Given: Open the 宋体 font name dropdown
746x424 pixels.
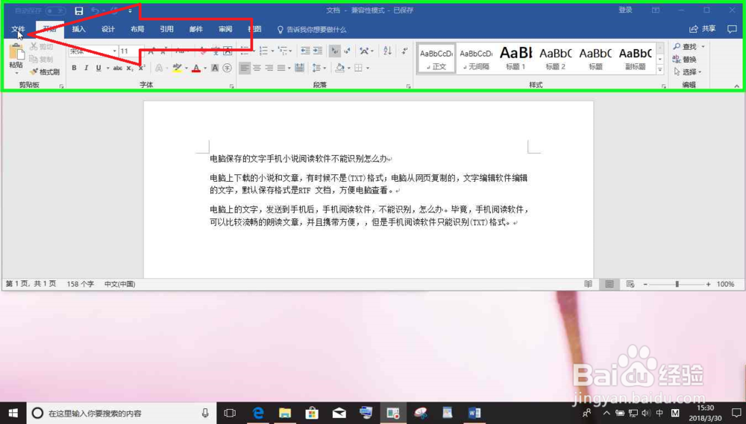Looking at the screenshot, I should click(115, 51).
